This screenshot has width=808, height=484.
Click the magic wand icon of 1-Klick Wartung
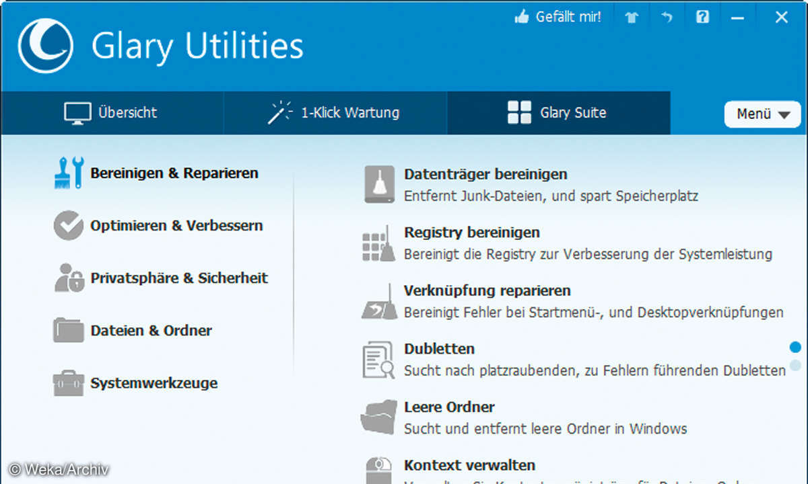tap(280, 112)
